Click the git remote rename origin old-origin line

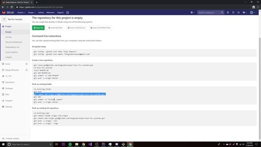tap(51, 116)
